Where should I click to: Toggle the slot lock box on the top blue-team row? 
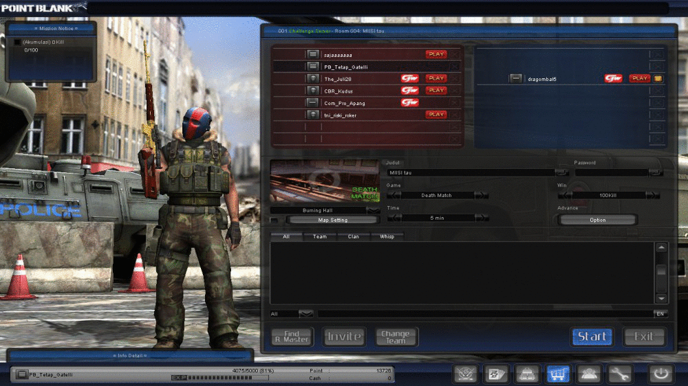pos(657,54)
